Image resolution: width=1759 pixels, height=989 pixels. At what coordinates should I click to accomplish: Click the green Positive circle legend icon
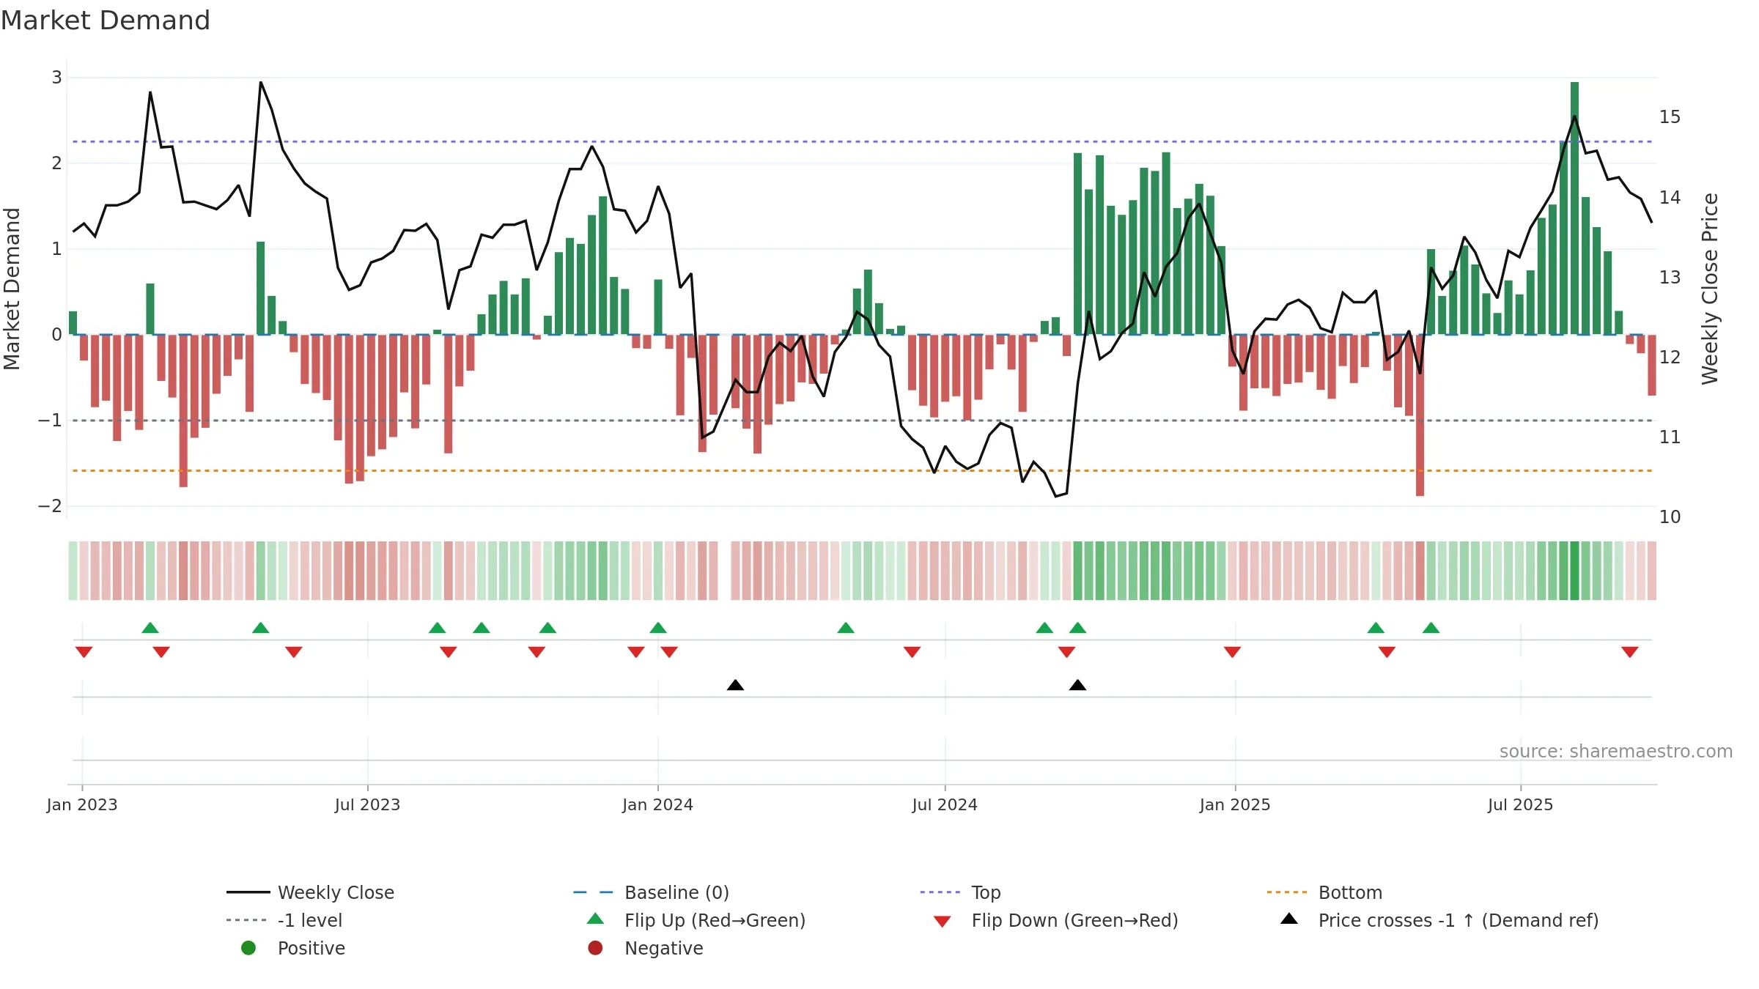248,948
